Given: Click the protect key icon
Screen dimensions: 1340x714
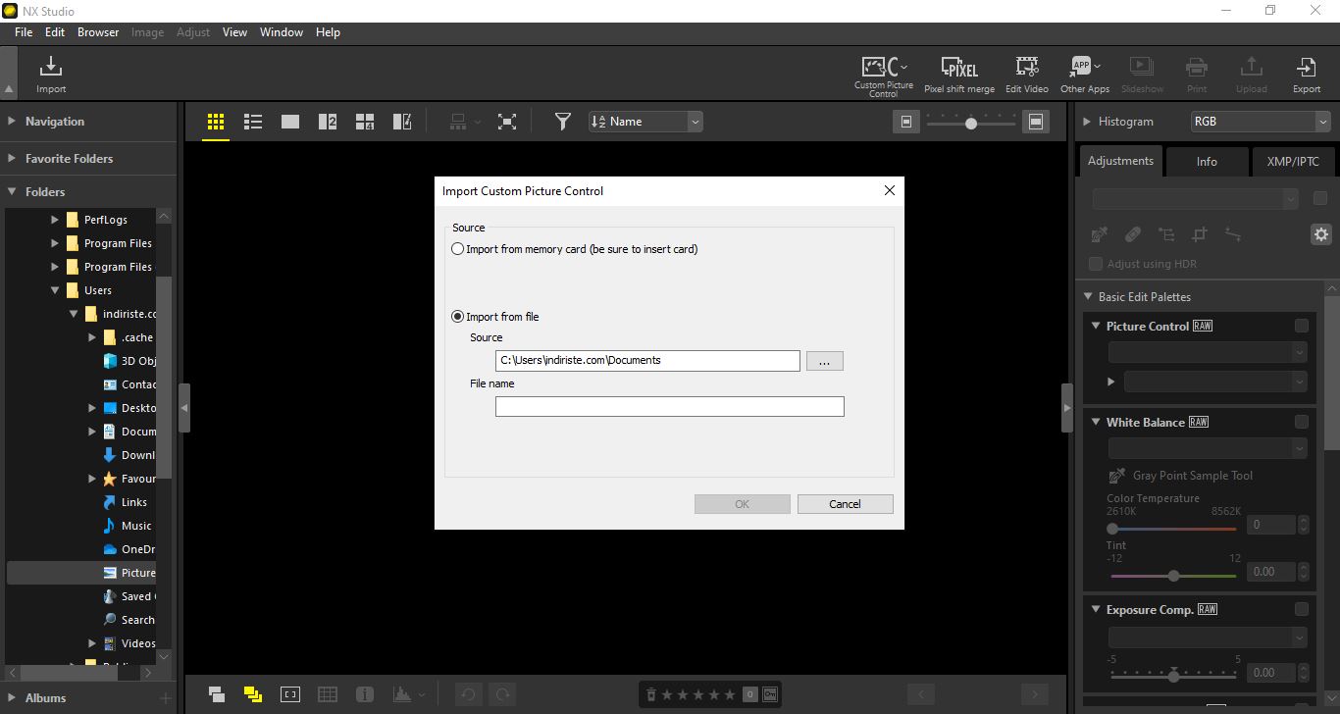Looking at the screenshot, I should point(770,694).
